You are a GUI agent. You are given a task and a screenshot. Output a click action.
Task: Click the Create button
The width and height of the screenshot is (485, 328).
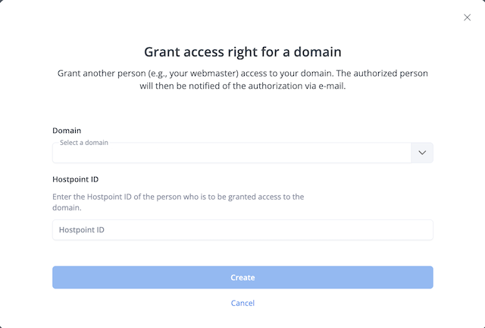coord(242,277)
